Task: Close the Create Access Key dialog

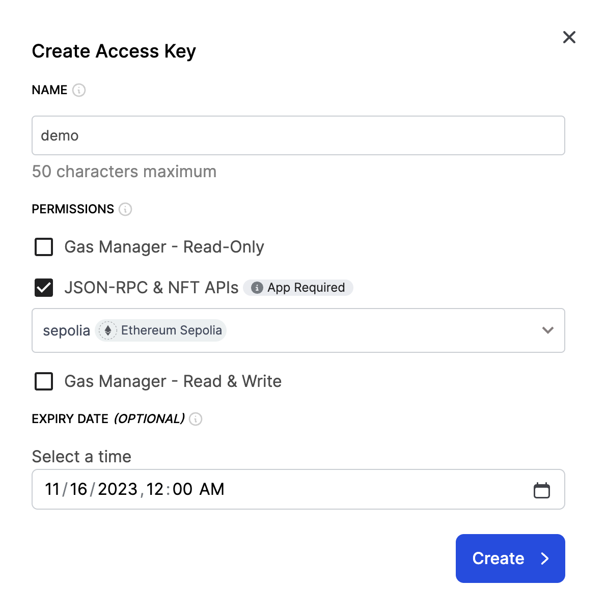Action: coord(569,37)
